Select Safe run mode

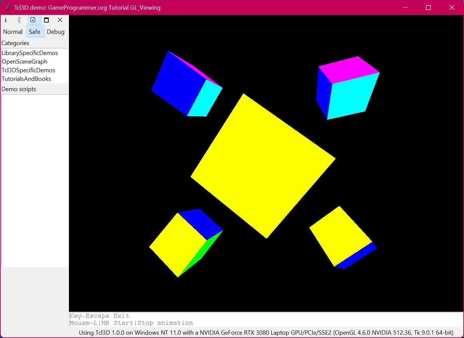(x=34, y=32)
